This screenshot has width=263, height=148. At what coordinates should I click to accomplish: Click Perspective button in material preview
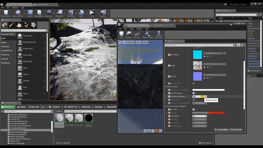coord(129,42)
